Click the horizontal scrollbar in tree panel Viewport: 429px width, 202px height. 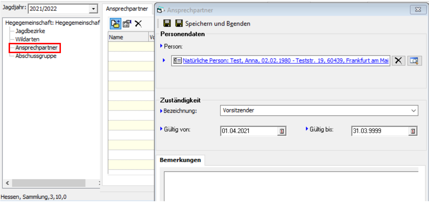point(49,183)
